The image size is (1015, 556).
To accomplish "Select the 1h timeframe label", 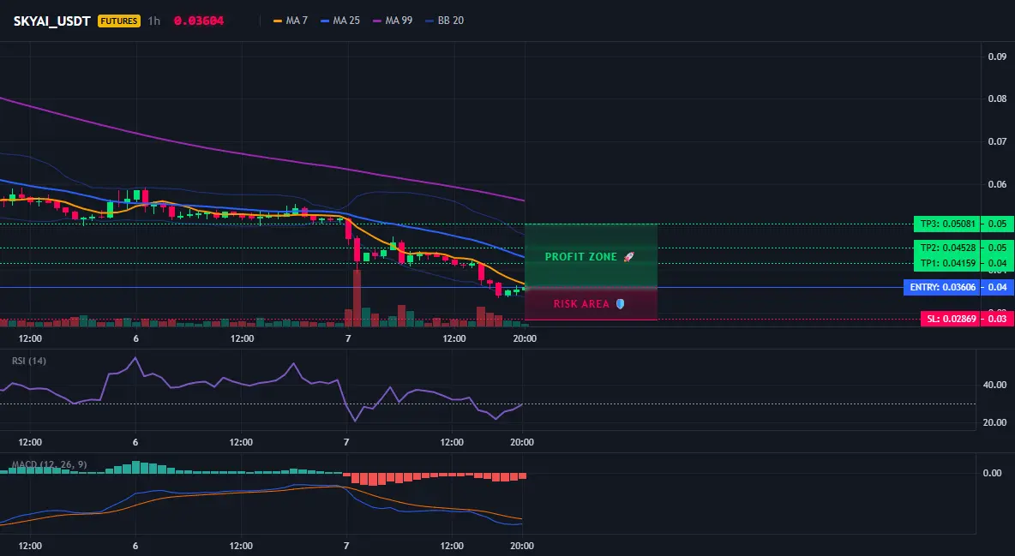I will (154, 21).
